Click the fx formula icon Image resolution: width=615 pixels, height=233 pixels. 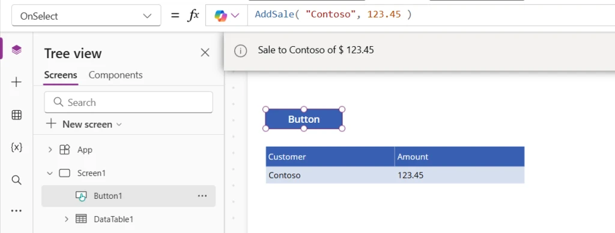[193, 16]
